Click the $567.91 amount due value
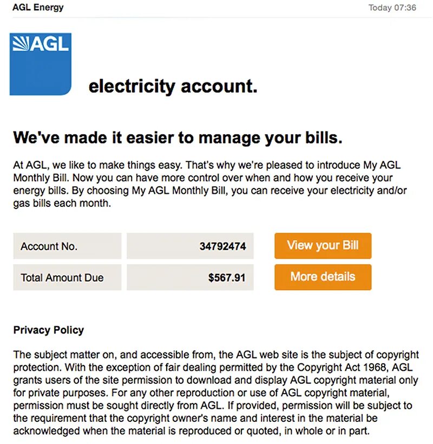The image size is (433, 444). point(227,278)
